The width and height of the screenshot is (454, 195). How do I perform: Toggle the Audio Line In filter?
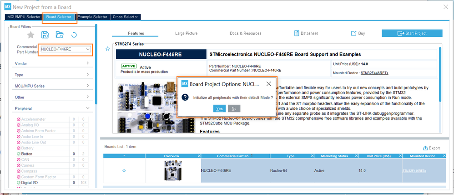19,137
